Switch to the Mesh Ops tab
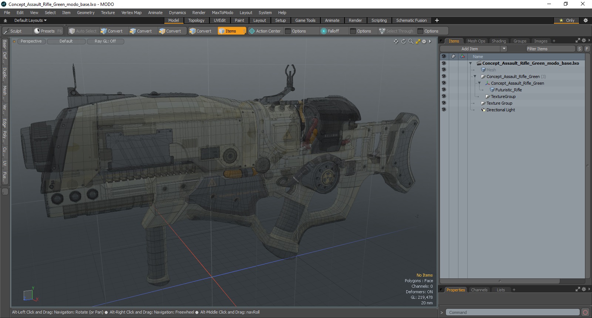Screen dimensions: 592x318 coord(476,41)
